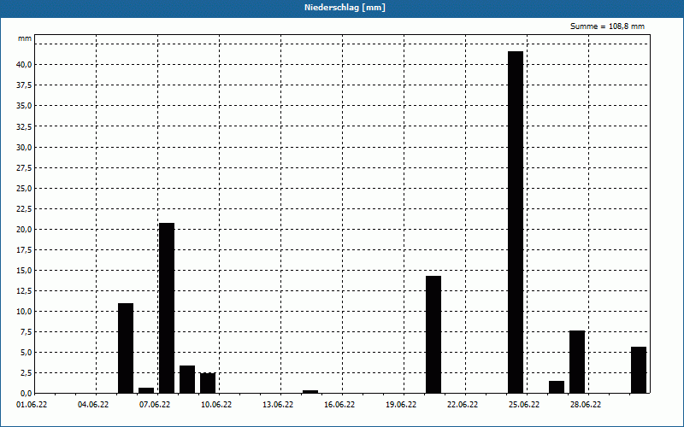The width and height of the screenshot is (684, 427).
Task: Click the tallest bar exceeding 40 mm
Action: [x=516, y=222]
